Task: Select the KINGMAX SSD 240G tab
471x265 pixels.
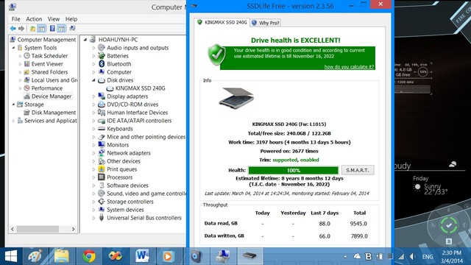Action: (222, 22)
